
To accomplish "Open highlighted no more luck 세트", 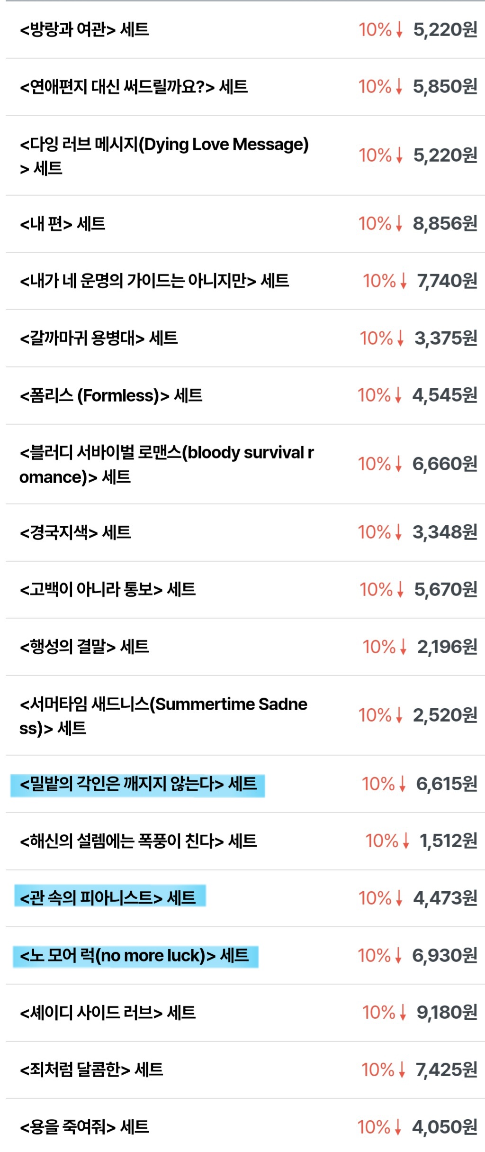I will [x=134, y=955].
